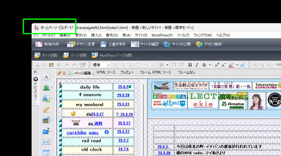Toggle italic formatting

click(x=197, y=65)
